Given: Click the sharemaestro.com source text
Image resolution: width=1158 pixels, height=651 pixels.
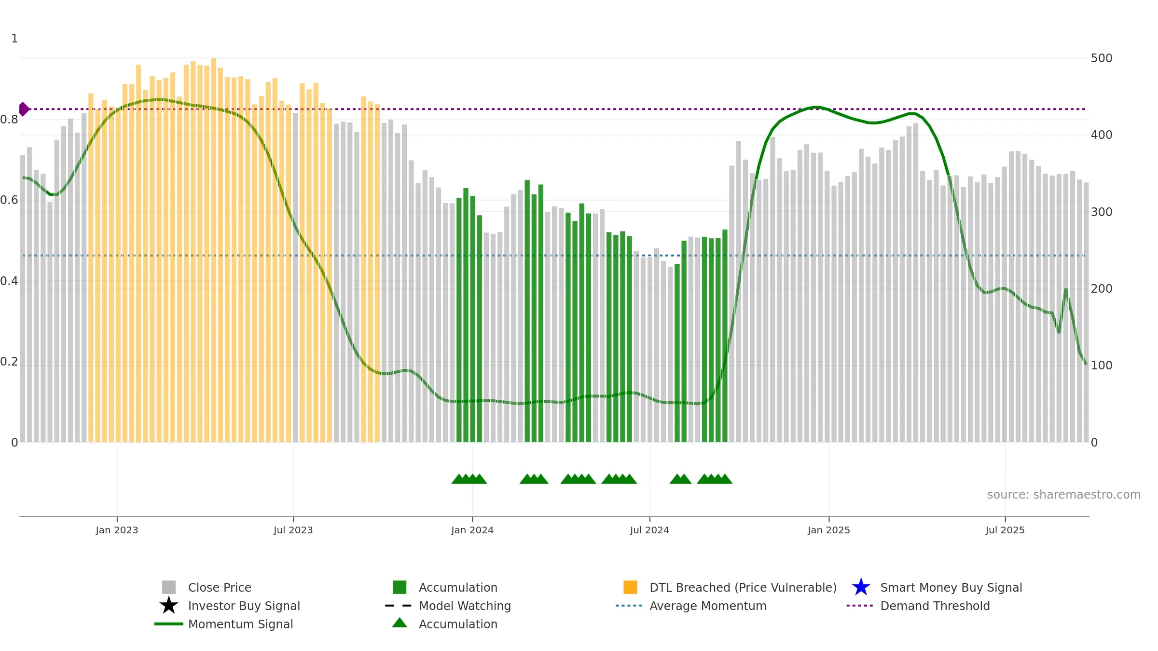Looking at the screenshot, I should coord(1064,495).
